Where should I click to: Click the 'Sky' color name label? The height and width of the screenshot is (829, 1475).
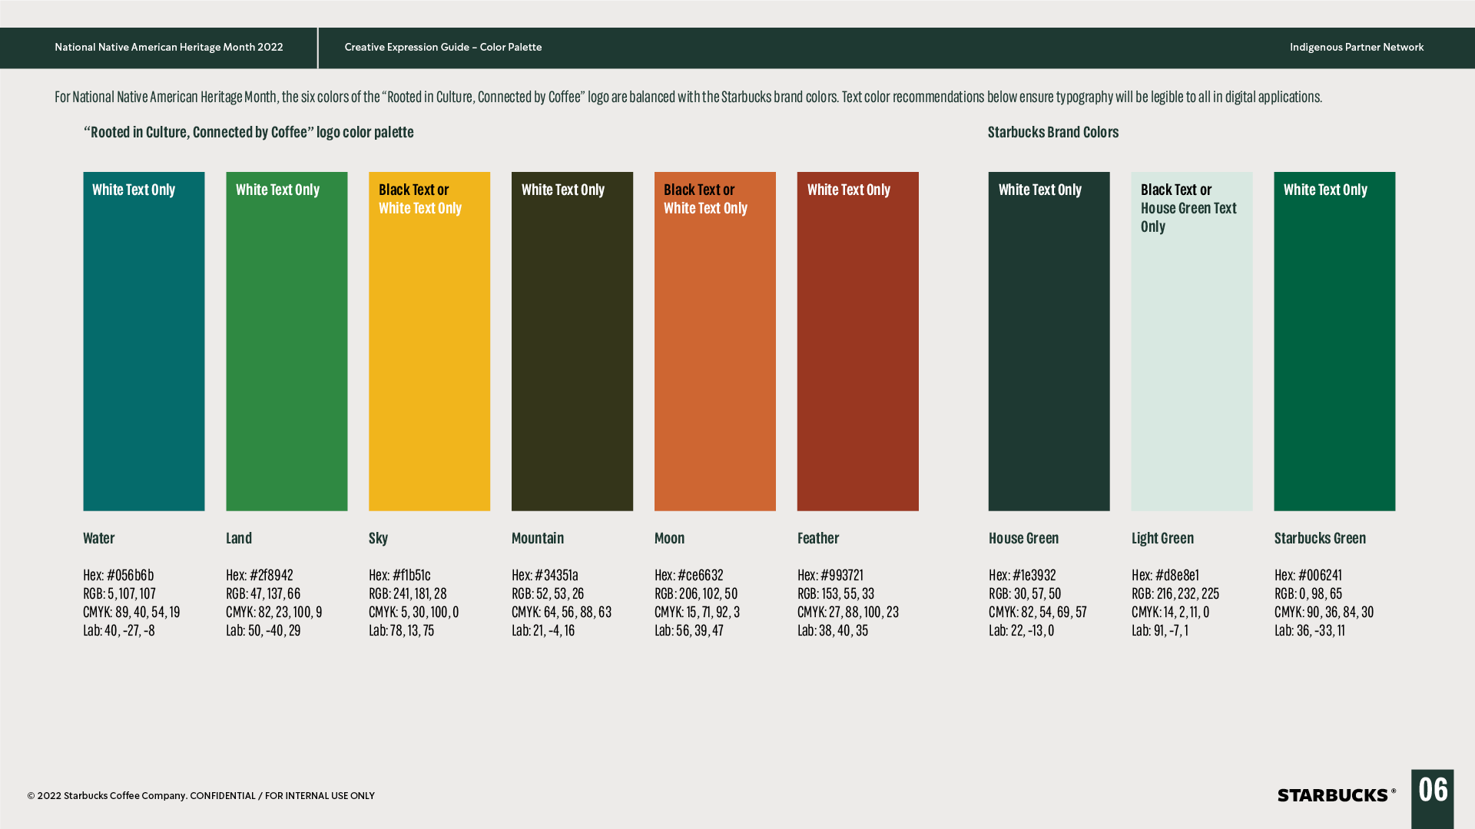pyautogui.click(x=379, y=538)
